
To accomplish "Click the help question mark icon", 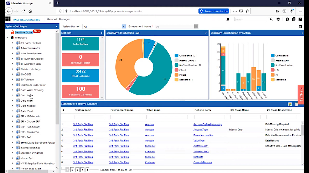I will pos(287,19).
